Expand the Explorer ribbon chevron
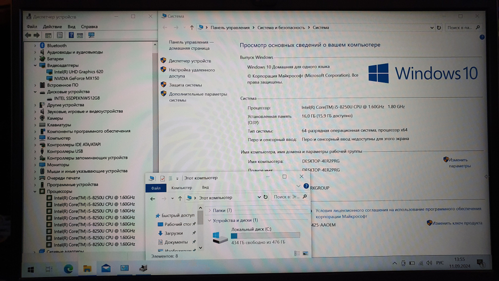 [x=298, y=186]
